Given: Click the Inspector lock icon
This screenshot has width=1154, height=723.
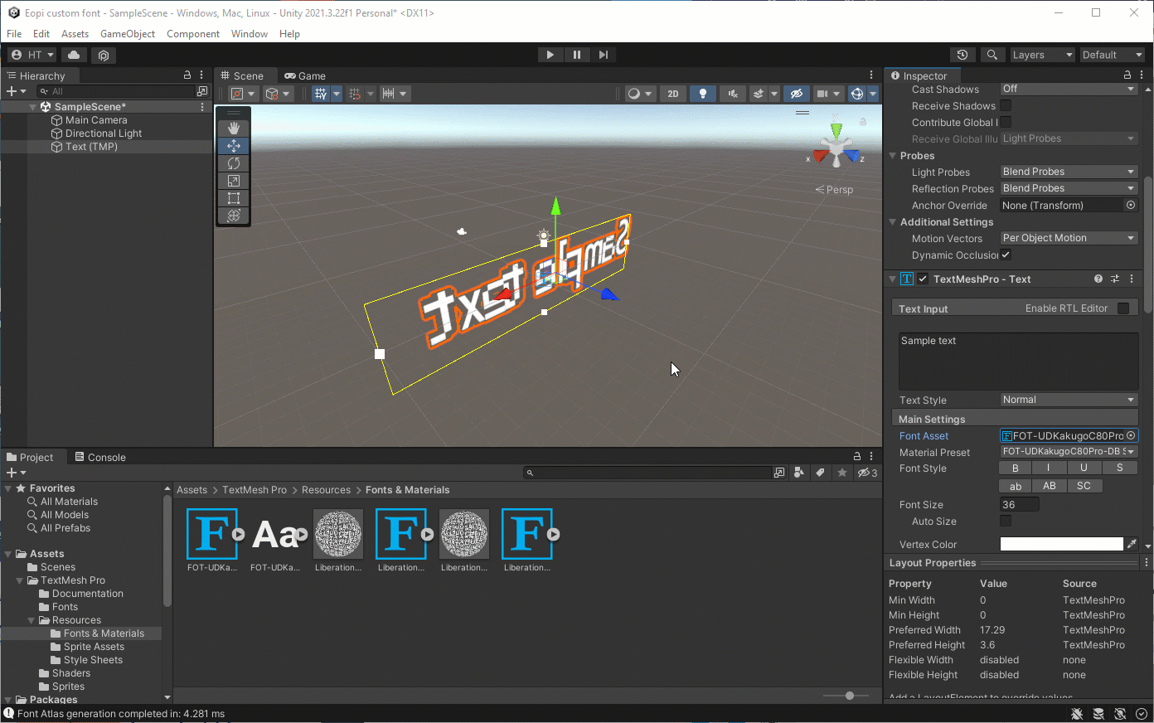Looking at the screenshot, I should [x=1127, y=75].
